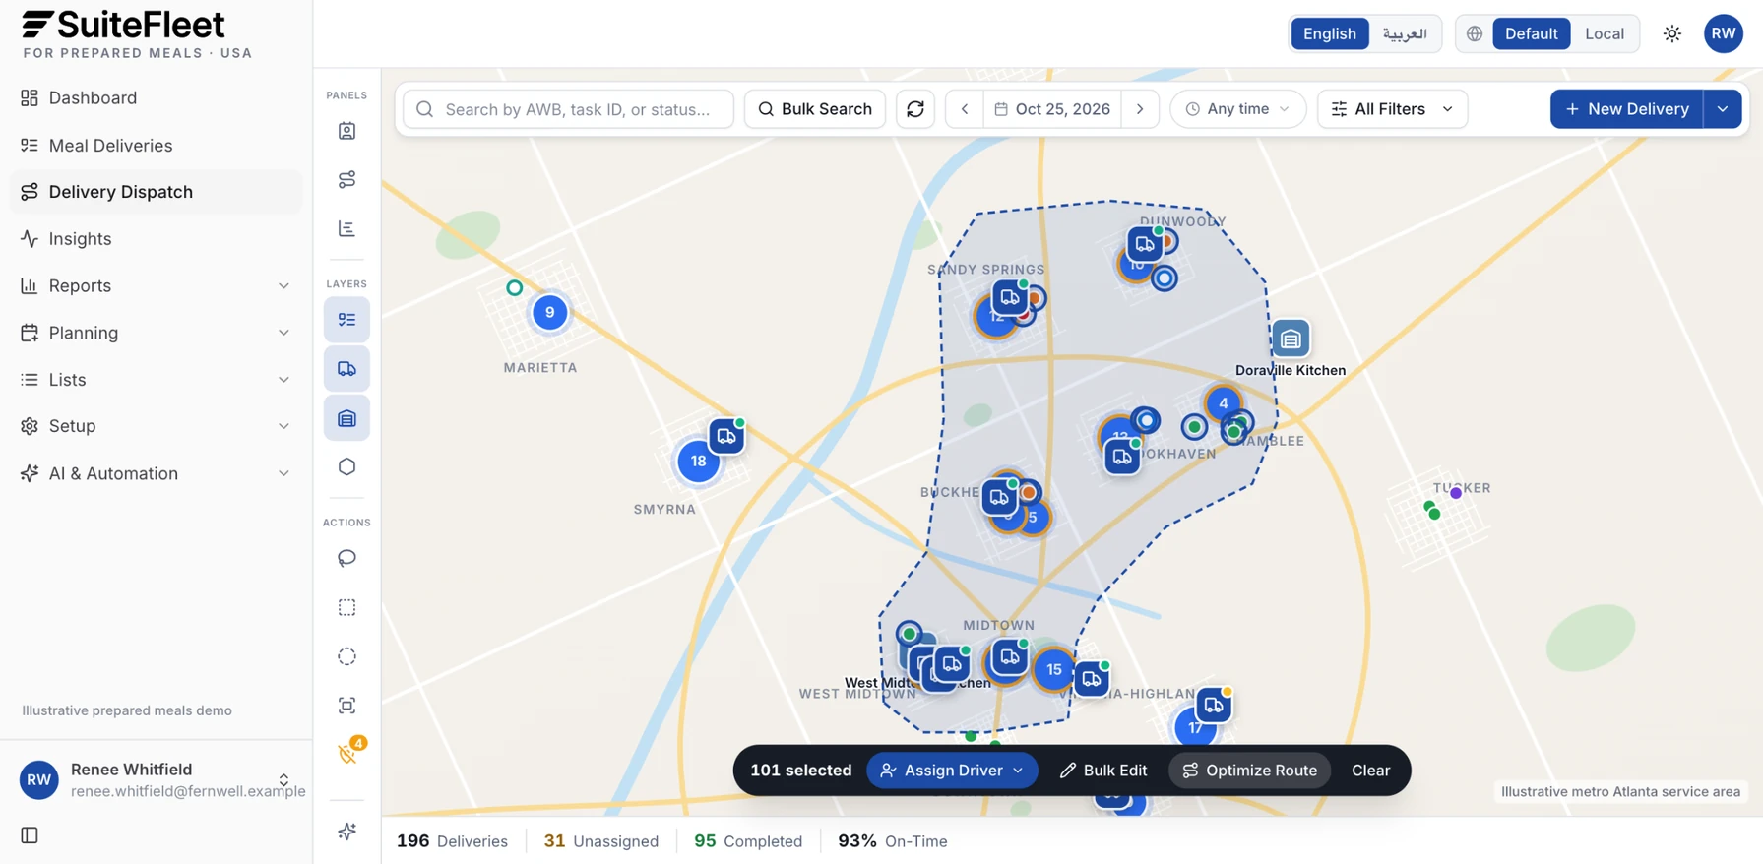Viewport: 1763px width, 864px height.
Task: Refresh the dispatch map data
Action: (x=915, y=109)
